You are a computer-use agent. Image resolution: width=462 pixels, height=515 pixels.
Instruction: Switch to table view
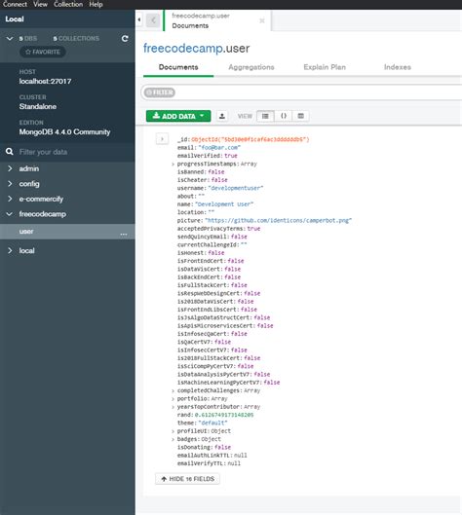click(300, 116)
